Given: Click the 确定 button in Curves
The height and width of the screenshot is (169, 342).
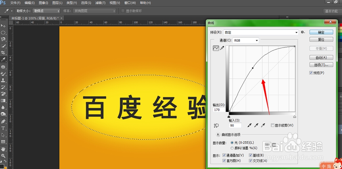Looking at the screenshot, I should click(321, 32).
